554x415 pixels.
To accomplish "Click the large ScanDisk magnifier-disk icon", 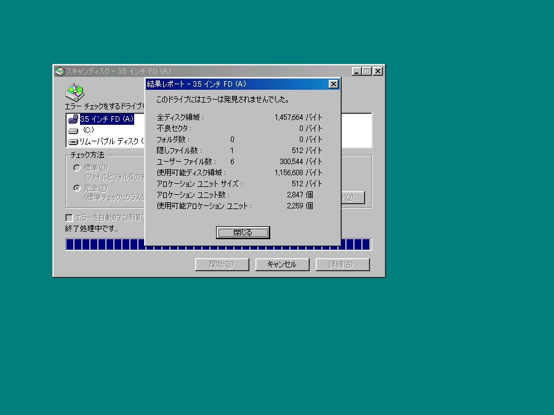I will 74,91.
